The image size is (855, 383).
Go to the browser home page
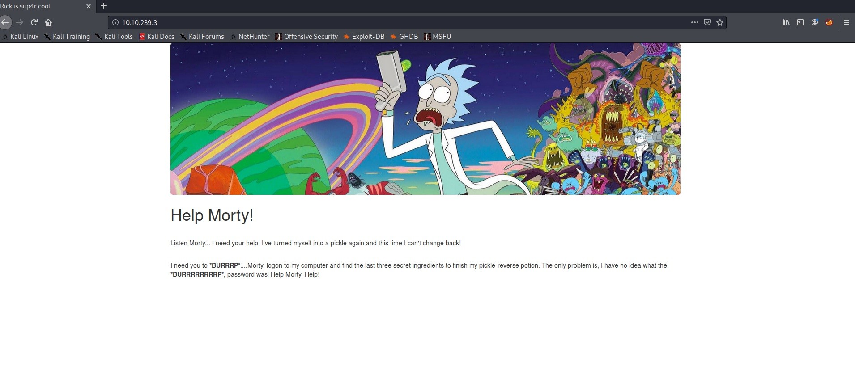pyautogui.click(x=48, y=22)
